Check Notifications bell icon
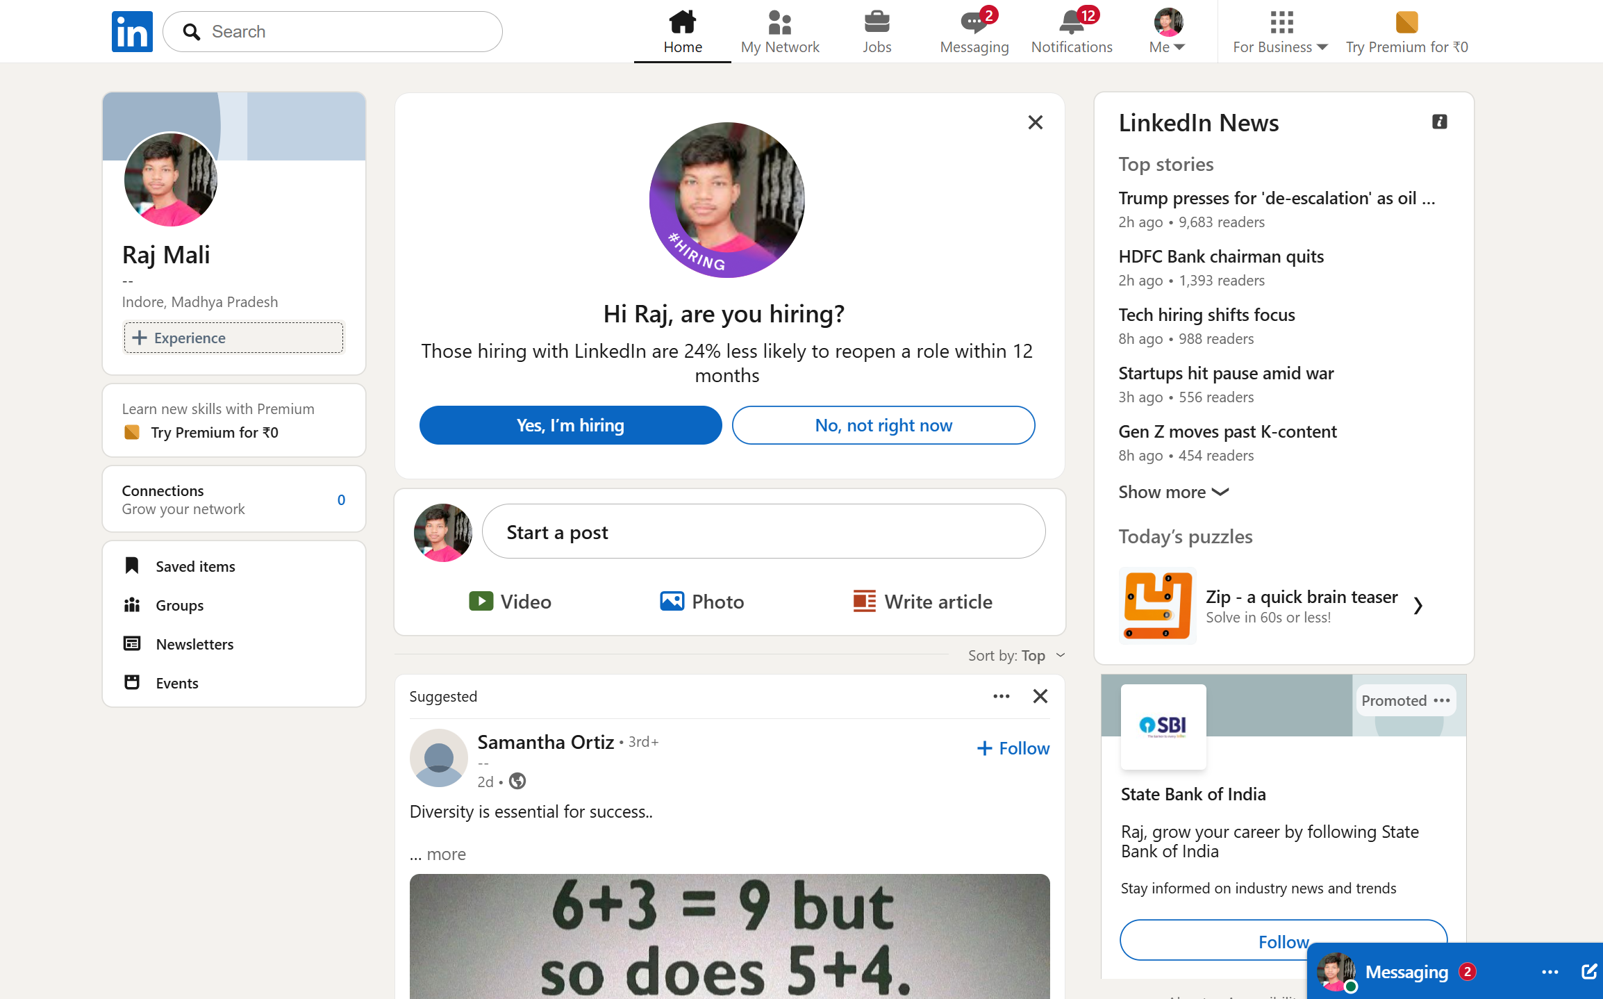This screenshot has height=999, width=1603. coord(1071,22)
